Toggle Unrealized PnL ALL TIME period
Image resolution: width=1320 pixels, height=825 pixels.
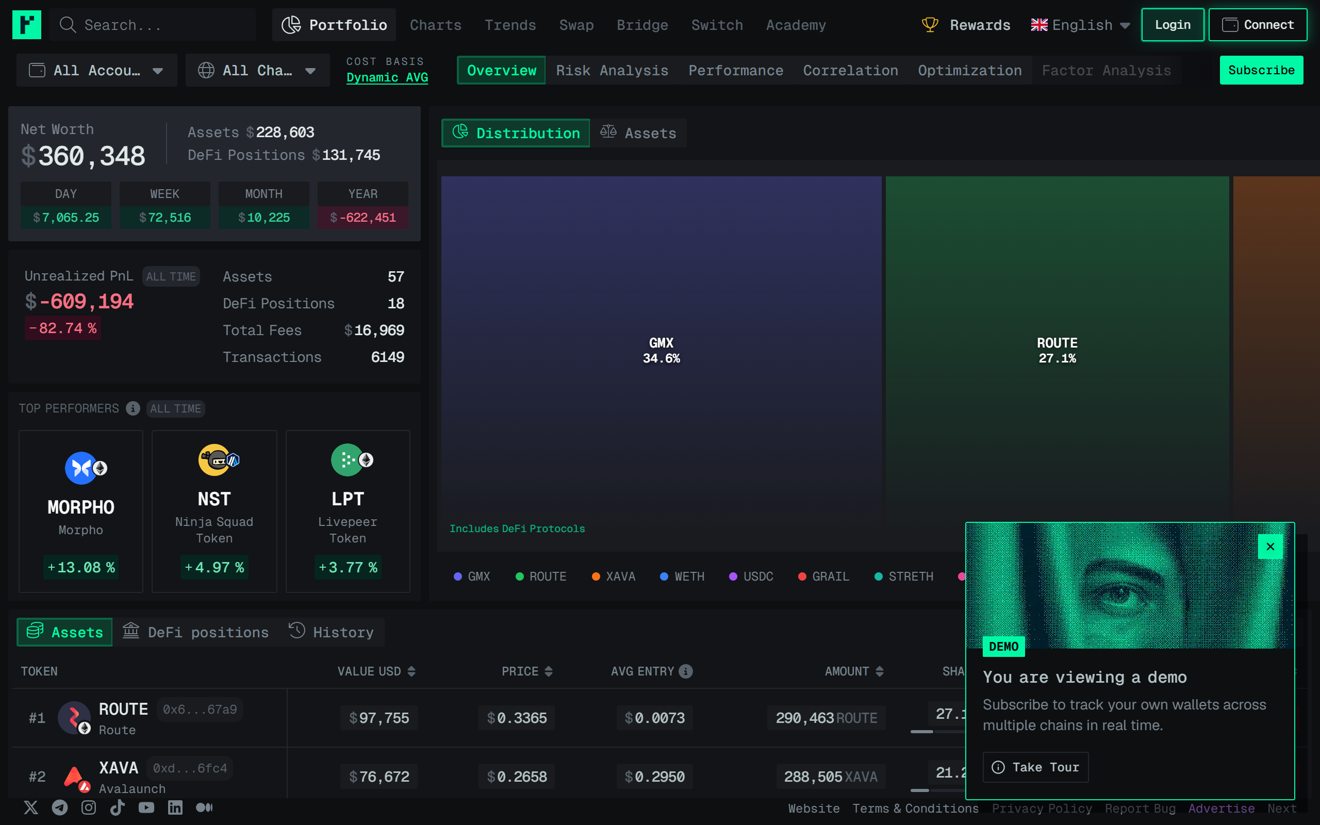point(171,277)
